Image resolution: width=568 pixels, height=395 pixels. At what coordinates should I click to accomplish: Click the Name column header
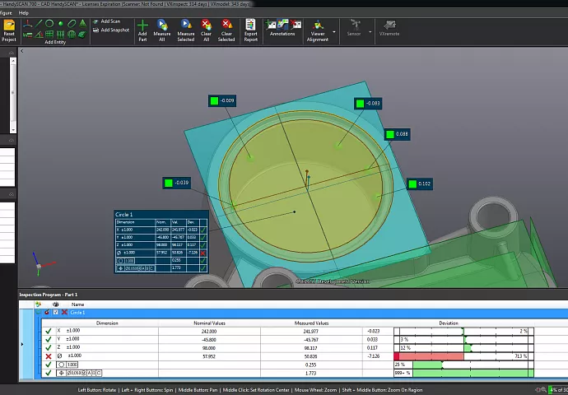(x=78, y=304)
